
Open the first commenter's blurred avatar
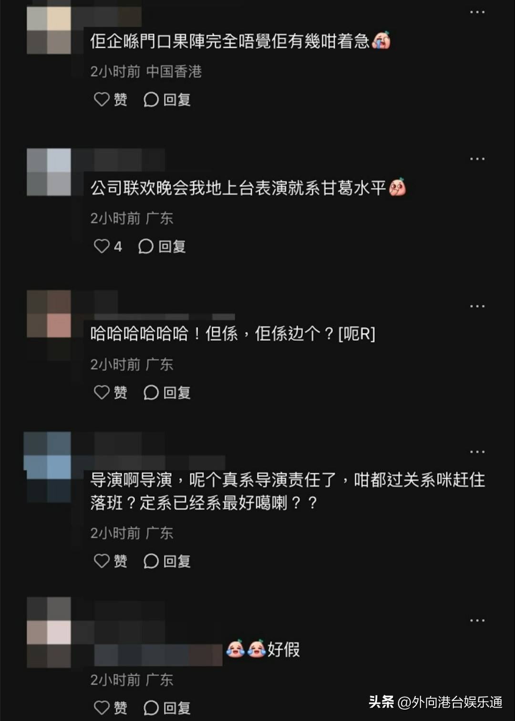point(49,30)
